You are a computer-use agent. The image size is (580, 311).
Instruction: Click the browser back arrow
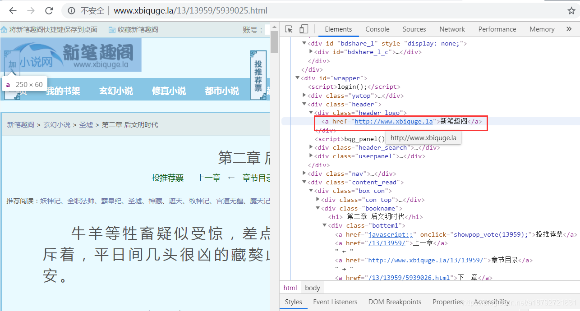coord(13,10)
